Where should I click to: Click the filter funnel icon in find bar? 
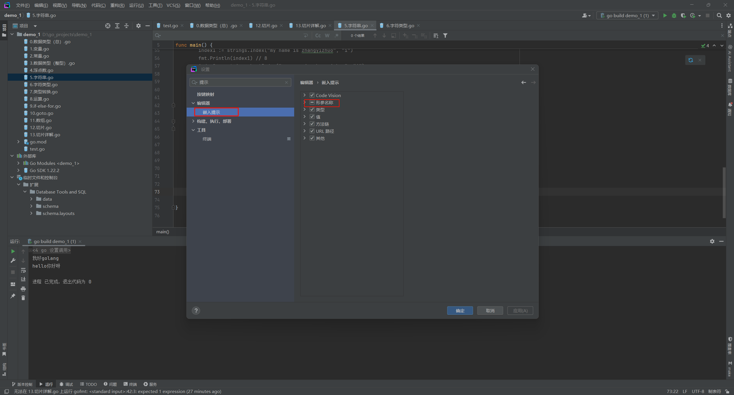click(x=445, y=35)
